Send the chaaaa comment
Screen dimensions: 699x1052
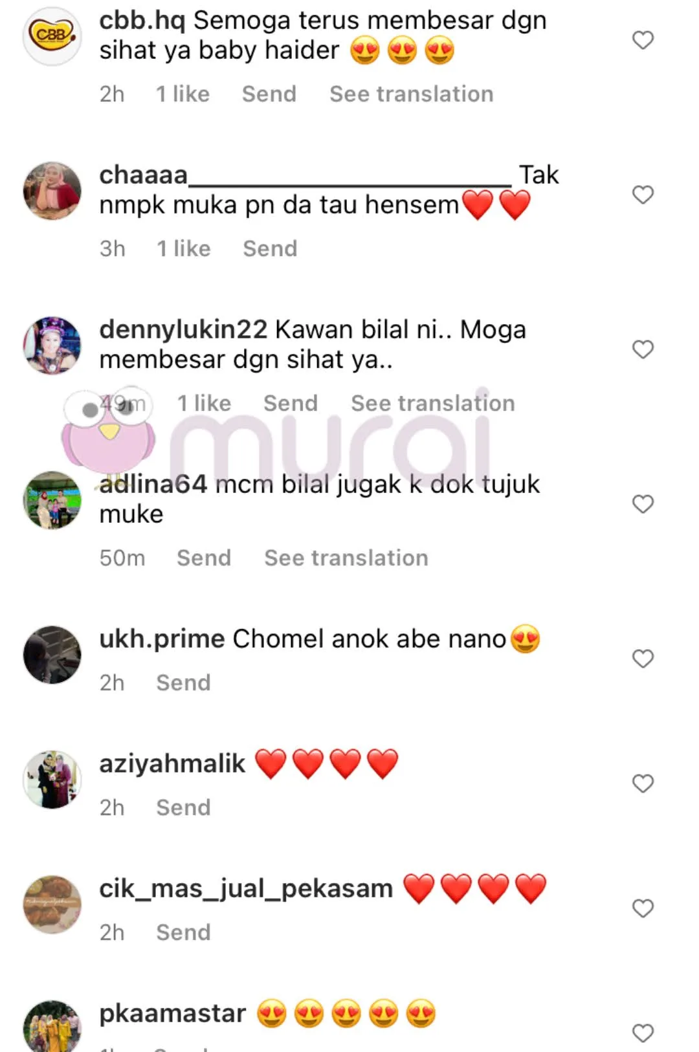point(270,248)
